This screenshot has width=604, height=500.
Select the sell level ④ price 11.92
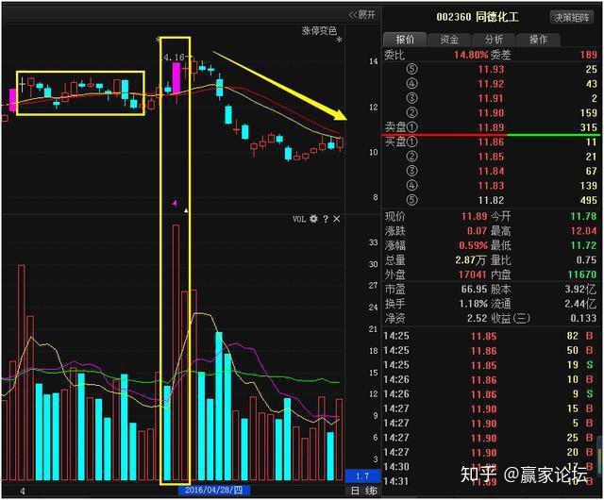(491, 84)
